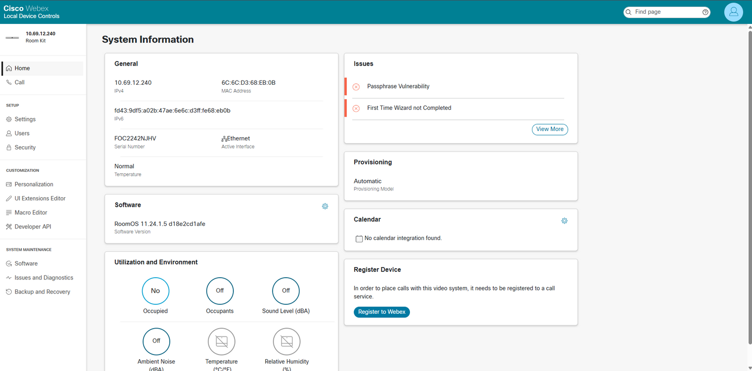The image size is (752, 371).
Task: Click the Ambient Noise Off circle
Action: click(156, 341)
